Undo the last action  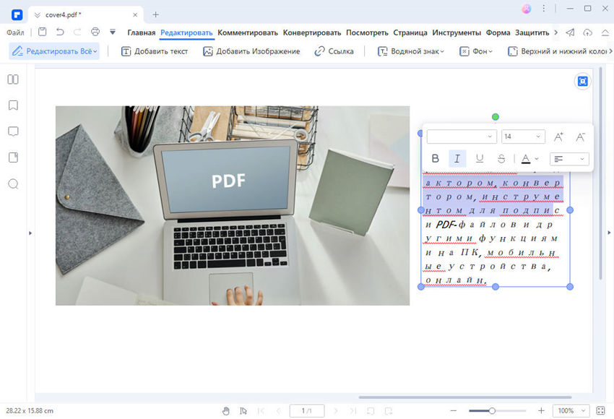(x=60, y=32)
